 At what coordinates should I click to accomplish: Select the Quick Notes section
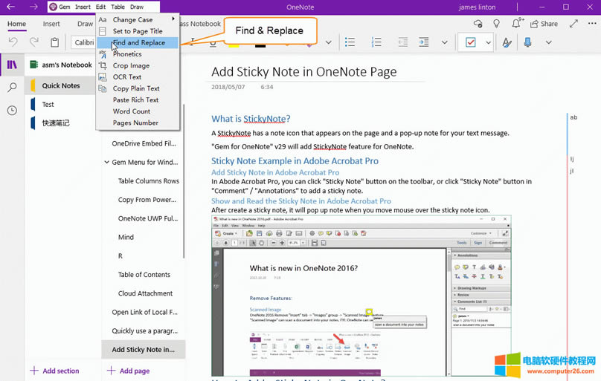coord(61,85)
